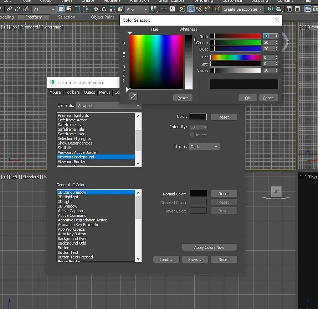Pick a color with the eyedropper tool
318x309 pixels.
[133, 96]
